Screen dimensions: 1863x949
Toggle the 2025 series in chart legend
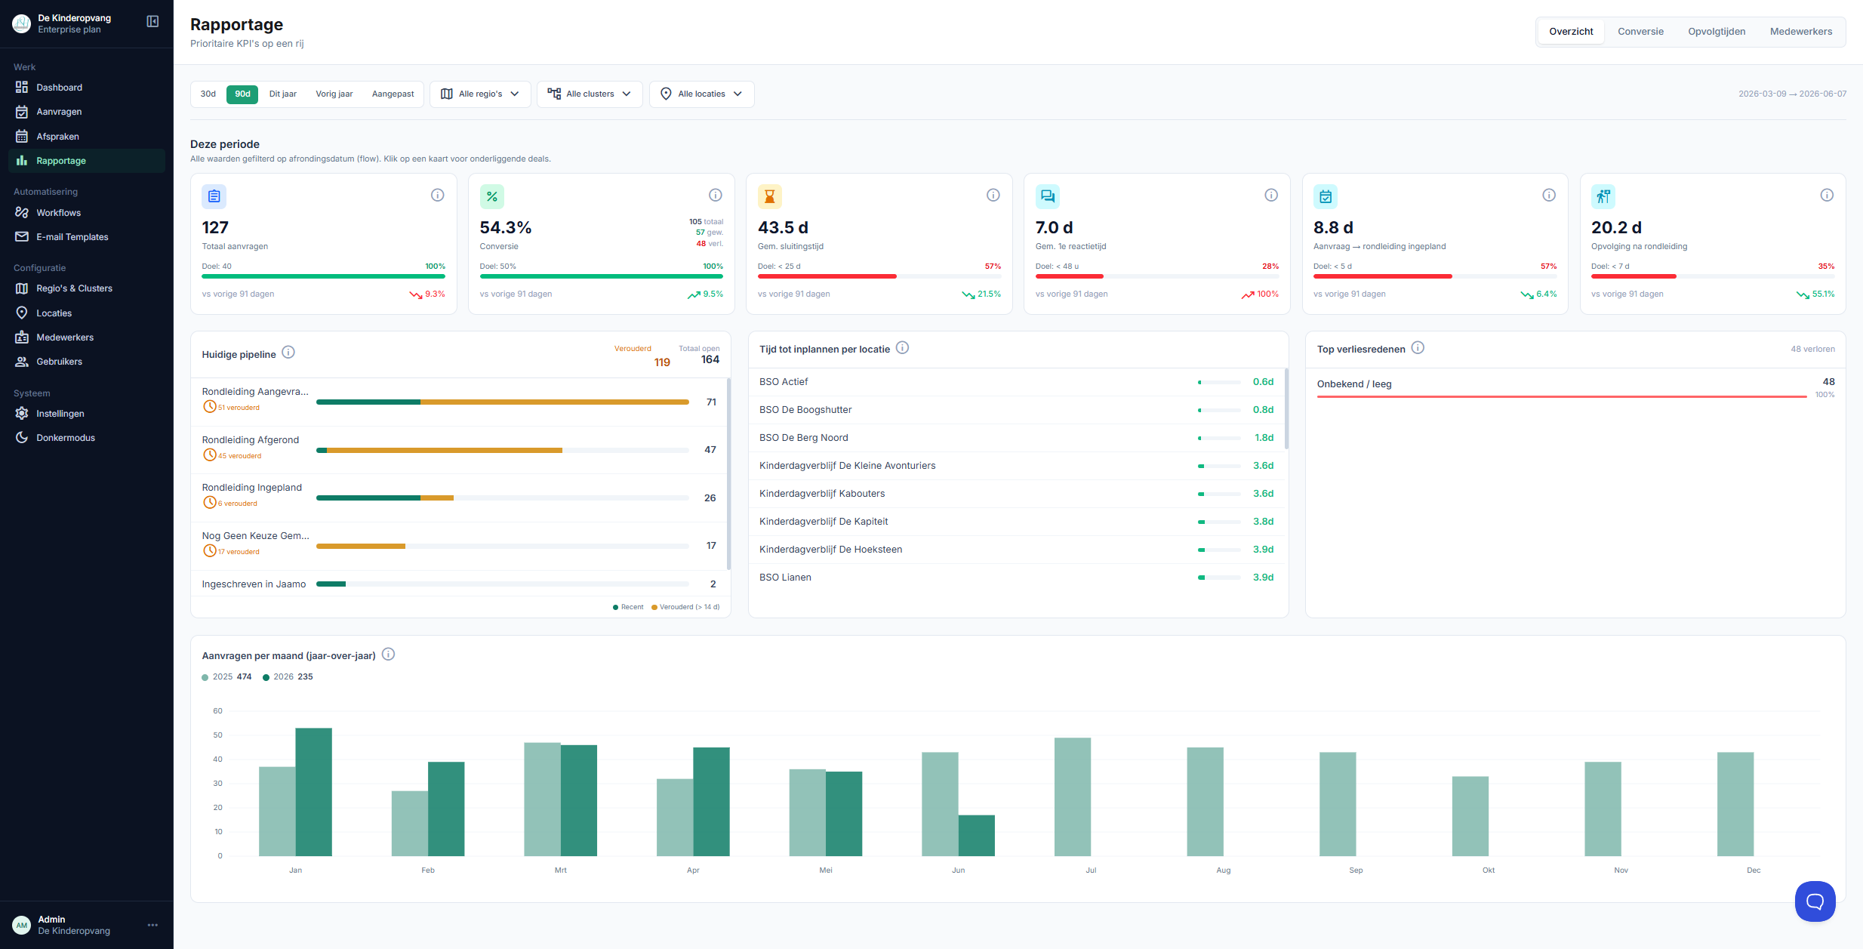226,677
